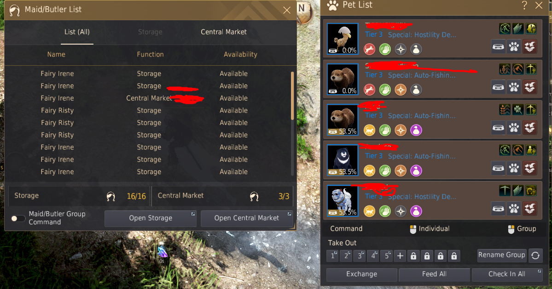Click the Open Central Market button
This screenshot has height=289, width=552.
pos(246,218)
